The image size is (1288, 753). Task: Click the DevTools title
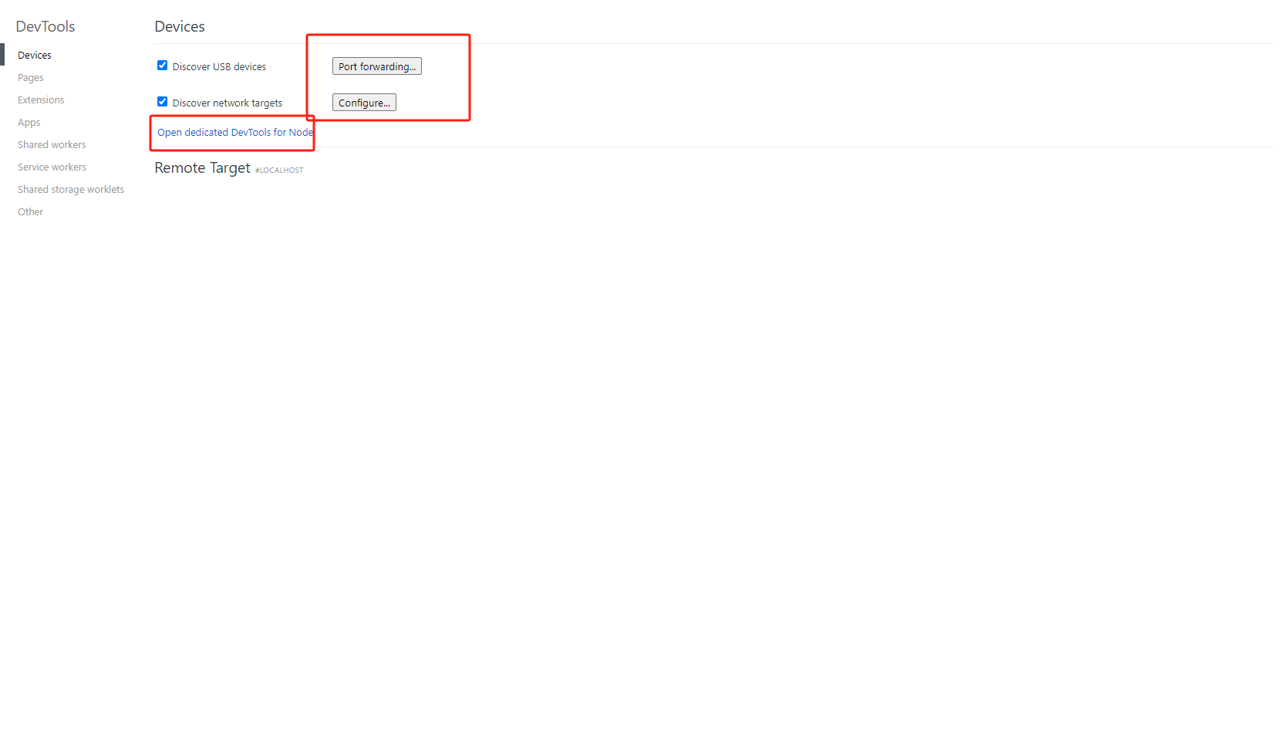tap(46, 26)
